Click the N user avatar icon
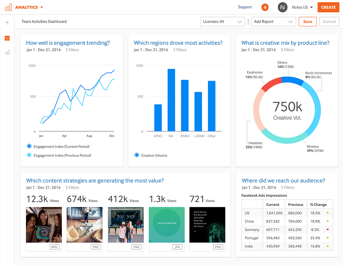This screenshot has height=265, width=343. pos(283,7)
